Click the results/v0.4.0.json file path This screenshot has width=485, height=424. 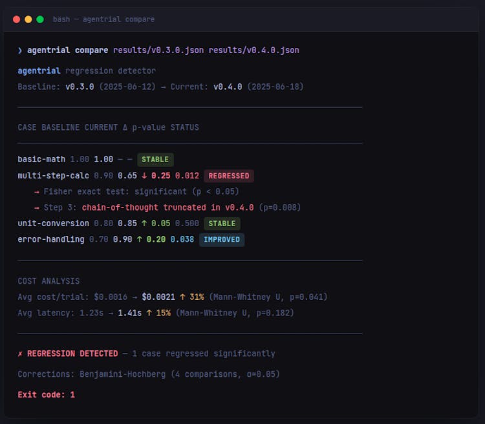[253, 50]
